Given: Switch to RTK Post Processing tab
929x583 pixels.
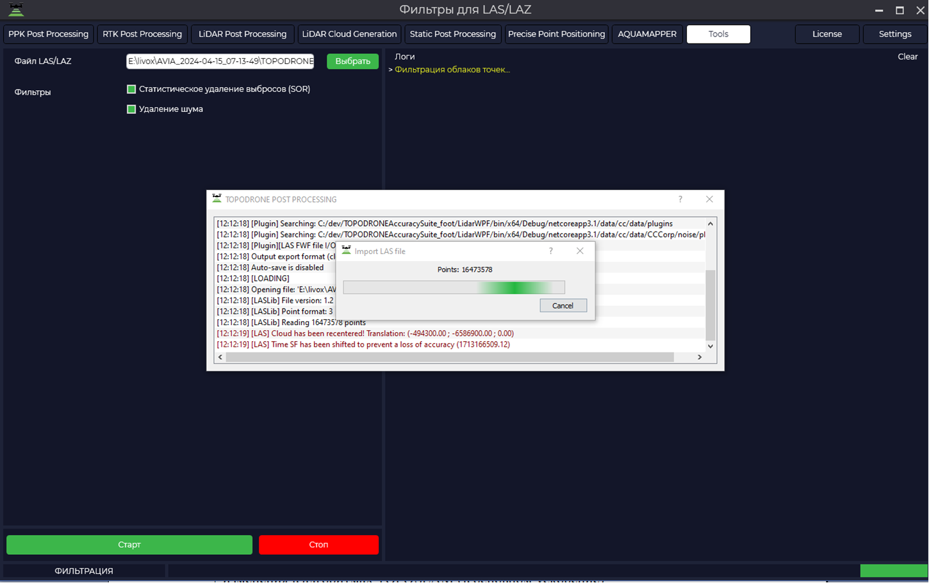Looking at the screenshot, I should point(142,34).
